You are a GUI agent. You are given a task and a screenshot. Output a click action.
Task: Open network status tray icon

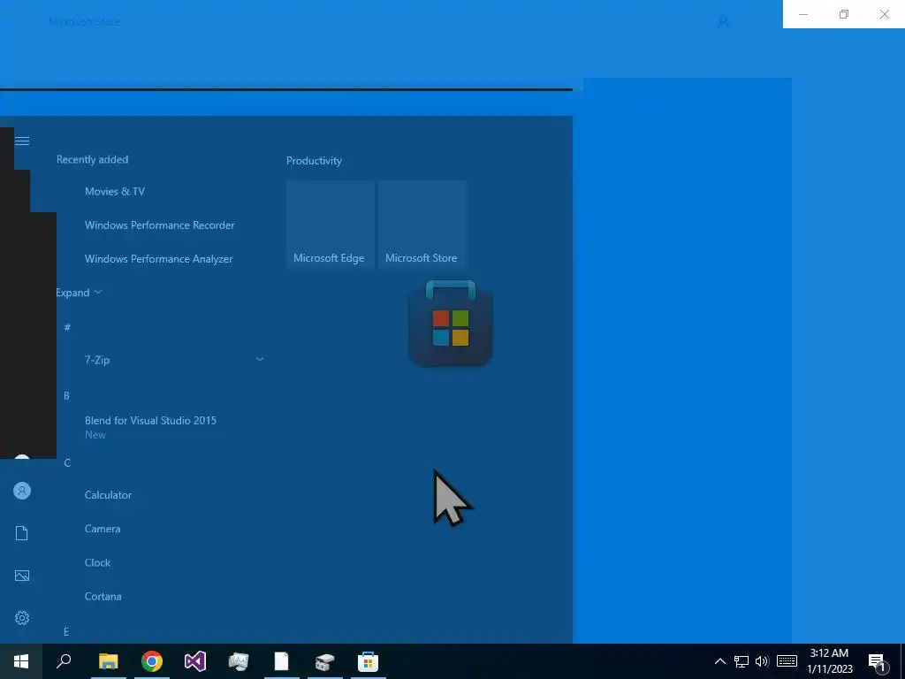741,661
